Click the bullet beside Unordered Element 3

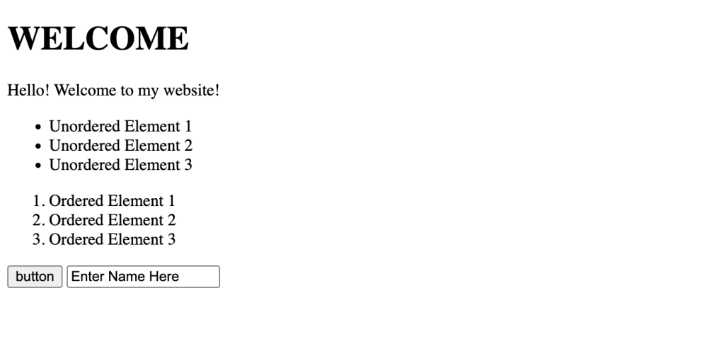click(38, 166)
